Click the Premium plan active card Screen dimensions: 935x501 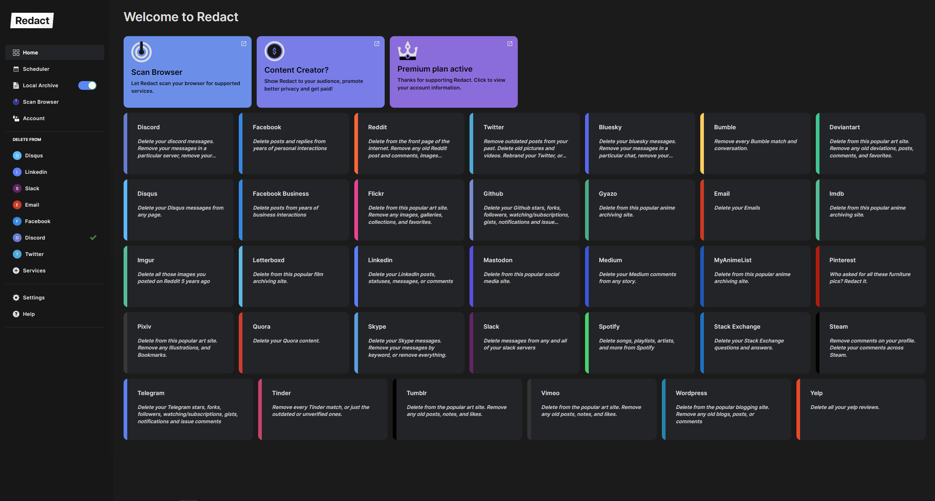[453, 72]
